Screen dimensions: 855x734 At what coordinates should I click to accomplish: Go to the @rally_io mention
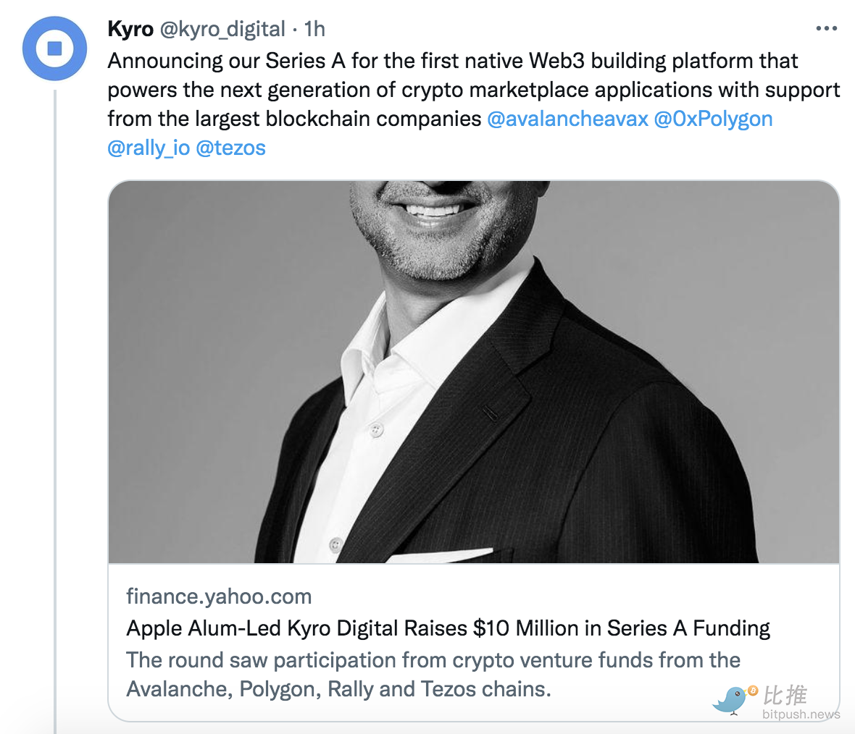pyautogui.click(x=149, y=148)
